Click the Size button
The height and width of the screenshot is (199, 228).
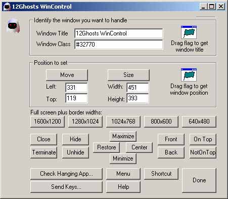pyautogui.click(x=128, y=75)
